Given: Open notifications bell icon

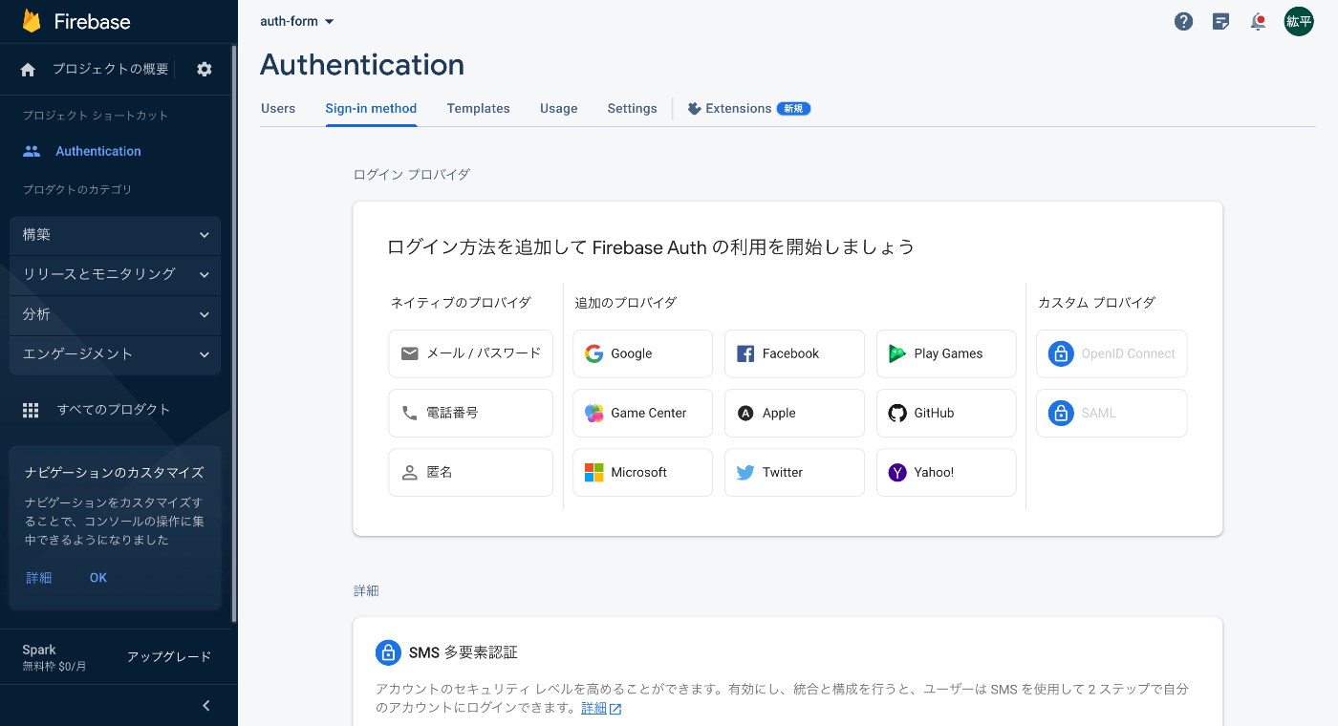Looking at the screenshot, I should (x=1258, y=21).
